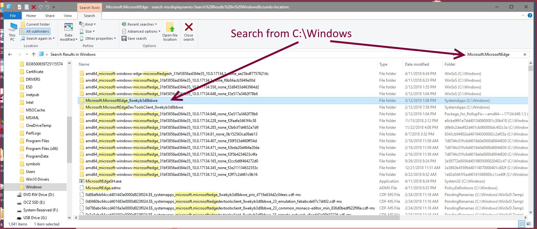Select the OneDriveTemp folder in the tree

(38, 126)
